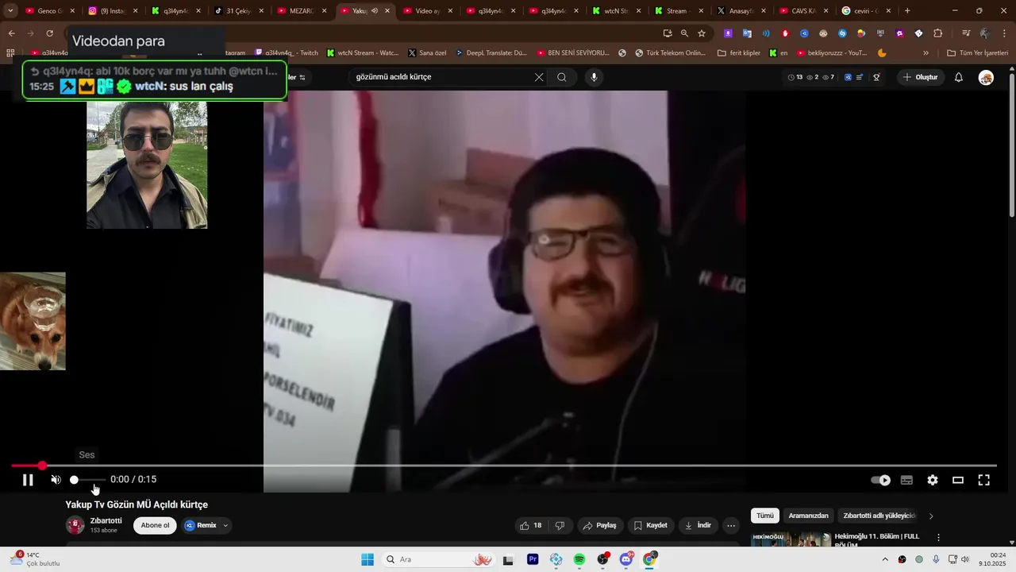Like the video with thumbs up
Screen dimensions: 1016x572
(530, 525)
